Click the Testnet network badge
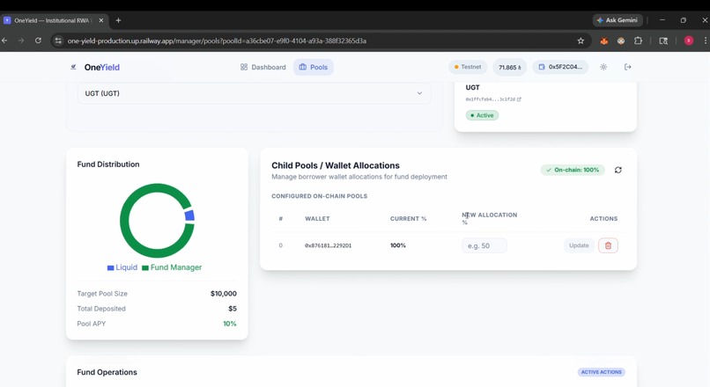Screen dimensions: 710x387 (x=468, y=67)
